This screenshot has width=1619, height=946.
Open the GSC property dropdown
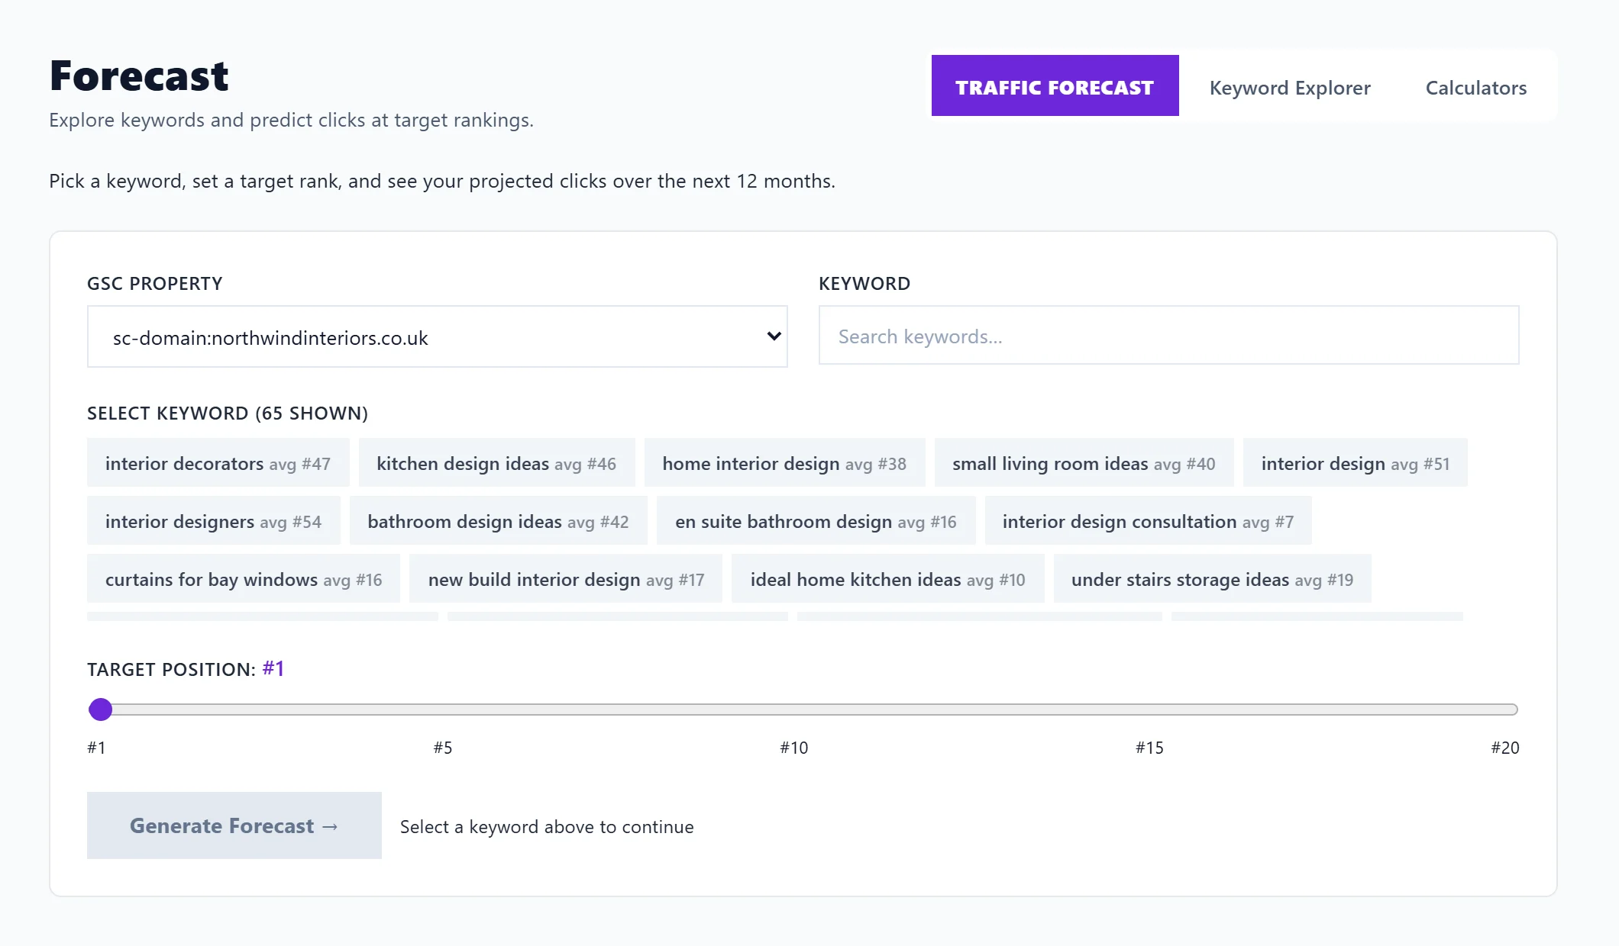click(x=437, y=336)
